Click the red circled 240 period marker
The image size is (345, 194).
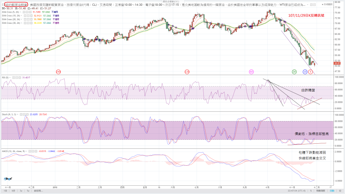(x=58, y=72)
